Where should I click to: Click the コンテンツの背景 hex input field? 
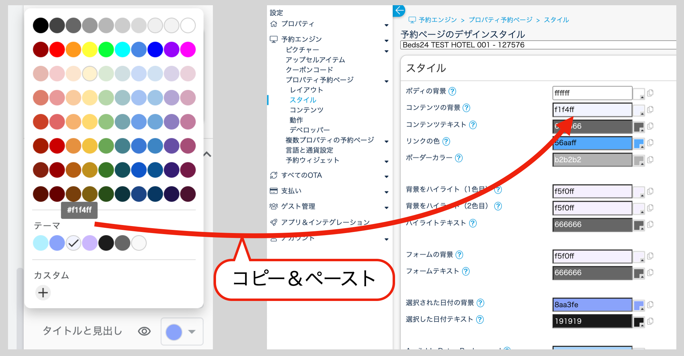(x=592, y=110)
